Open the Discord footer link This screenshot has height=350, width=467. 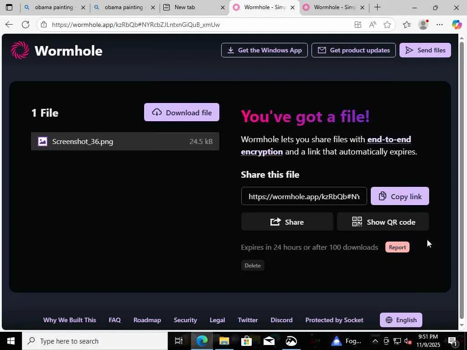coord(281,320)
